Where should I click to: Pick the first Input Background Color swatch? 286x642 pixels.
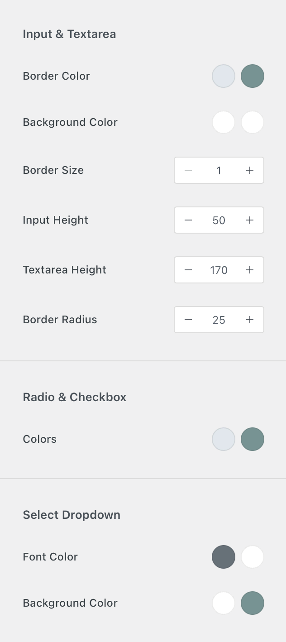pos(224,122)
